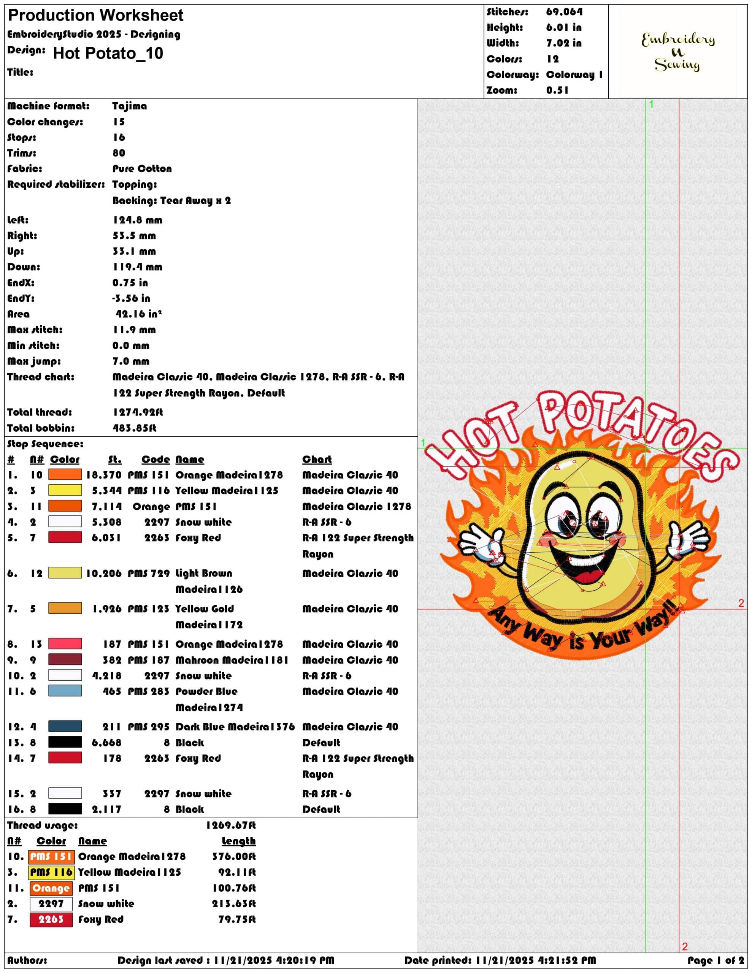Click the Date printed timestamp

pyautogui.click(x=500, y=960)
